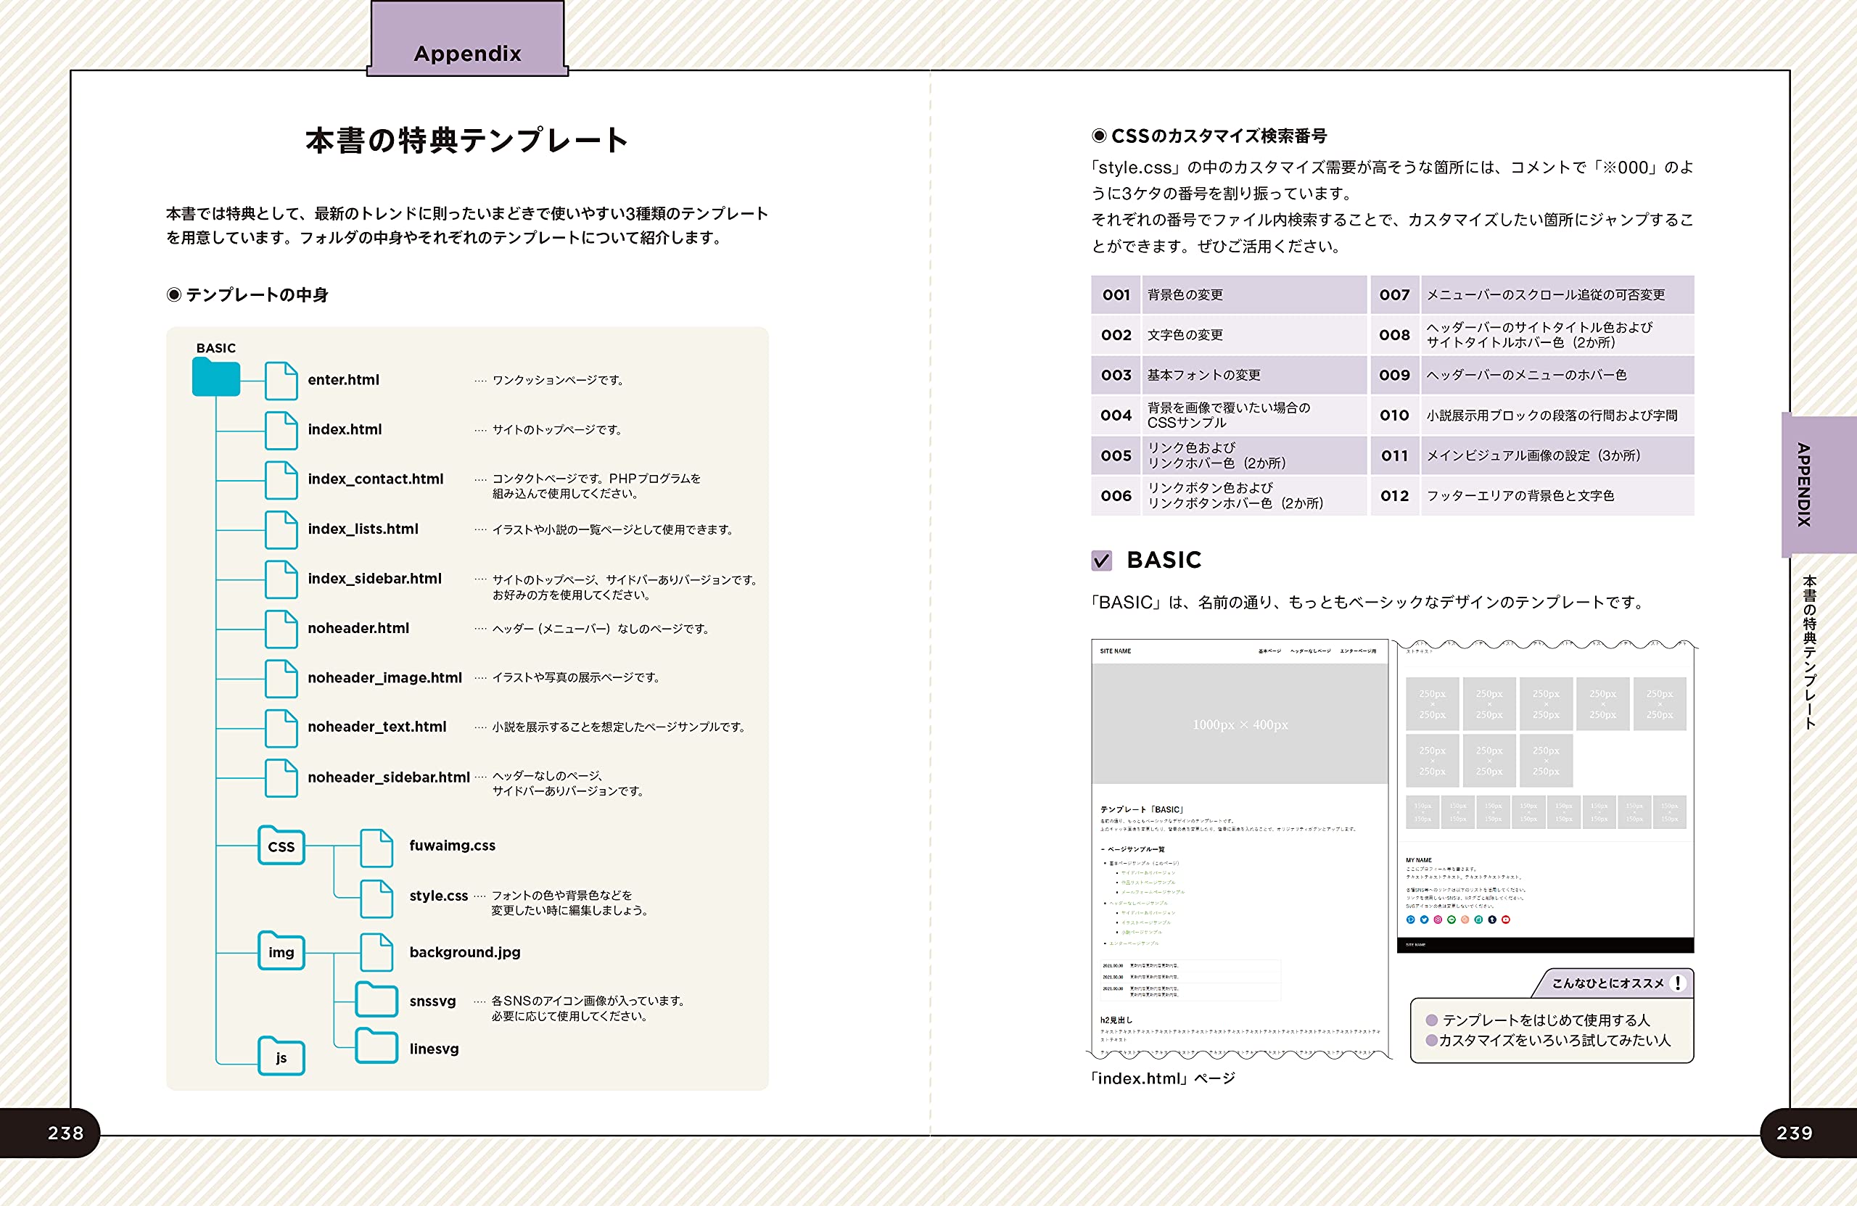Collapse the ページサンプル一覧 section

pos(1103,849)
